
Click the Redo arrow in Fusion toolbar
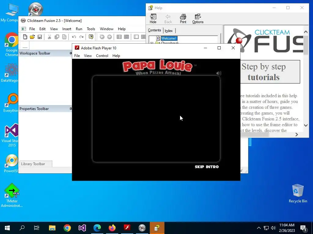coord(81,37)
